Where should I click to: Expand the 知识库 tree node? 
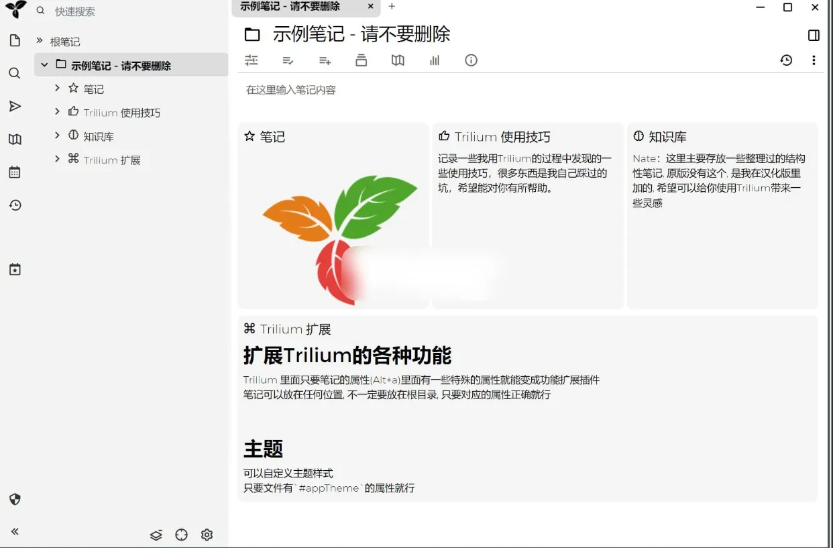coord(57,135)
